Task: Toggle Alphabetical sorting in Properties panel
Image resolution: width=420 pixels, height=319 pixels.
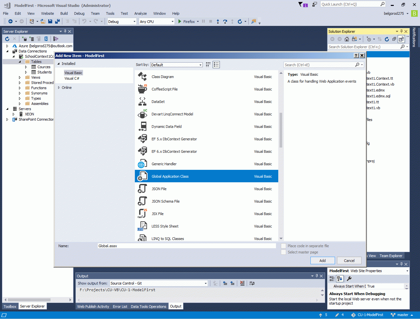Action: [340, 279]
